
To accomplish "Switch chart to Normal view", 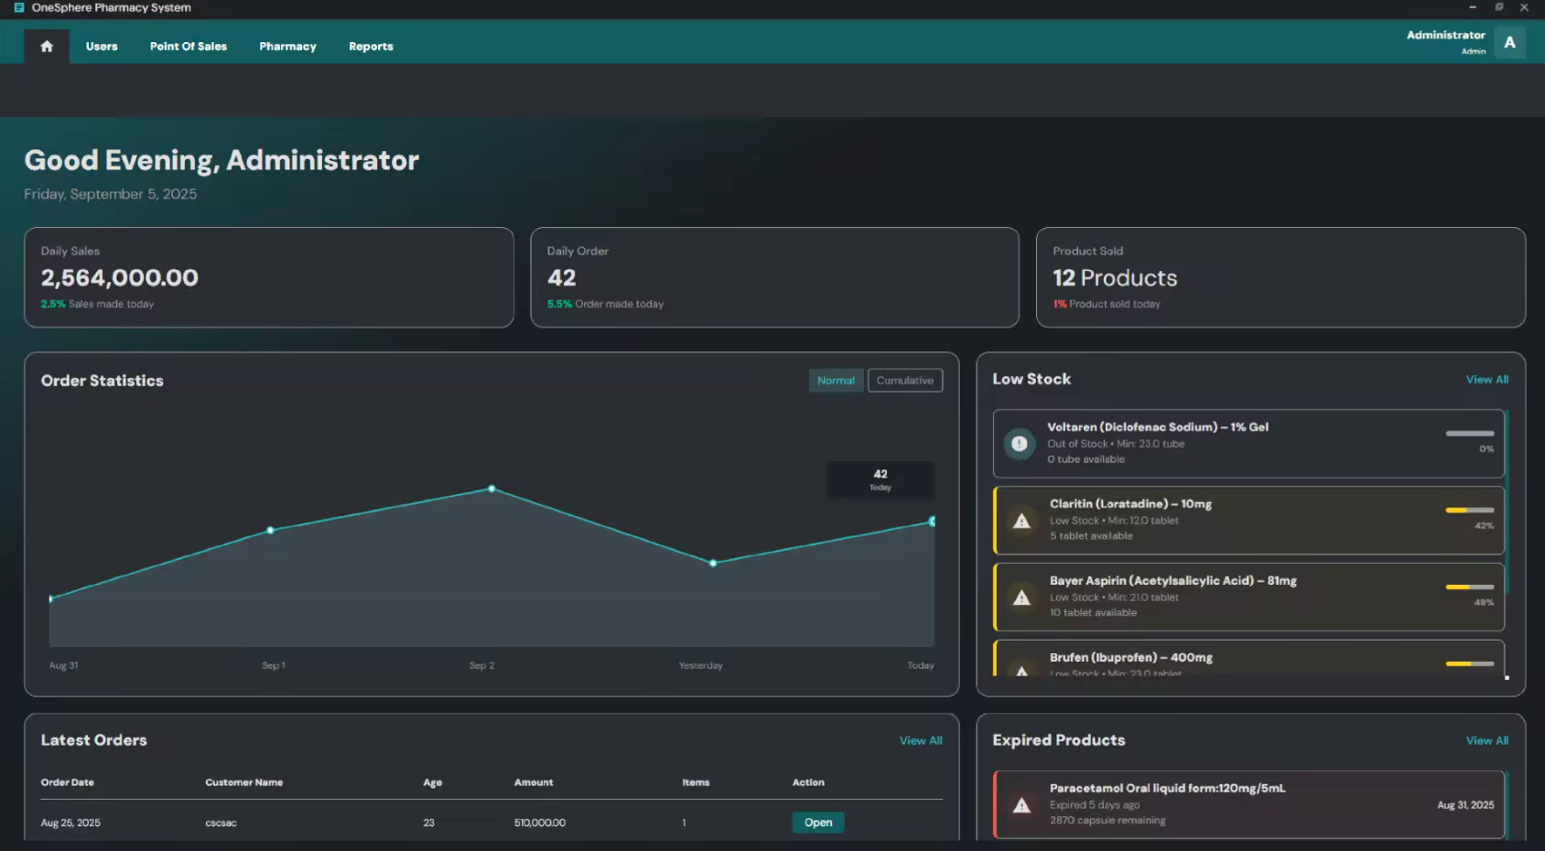I will tap(835, 381).
